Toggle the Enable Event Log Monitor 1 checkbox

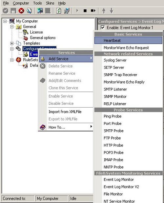click(x=103, y=27)
